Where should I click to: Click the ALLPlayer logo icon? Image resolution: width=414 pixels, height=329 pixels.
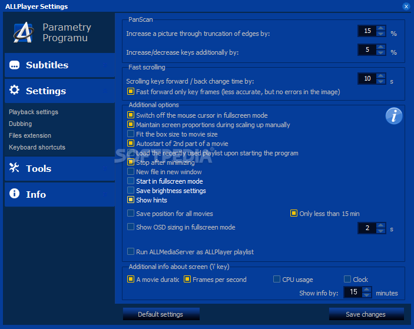click(x=24, y=32)
